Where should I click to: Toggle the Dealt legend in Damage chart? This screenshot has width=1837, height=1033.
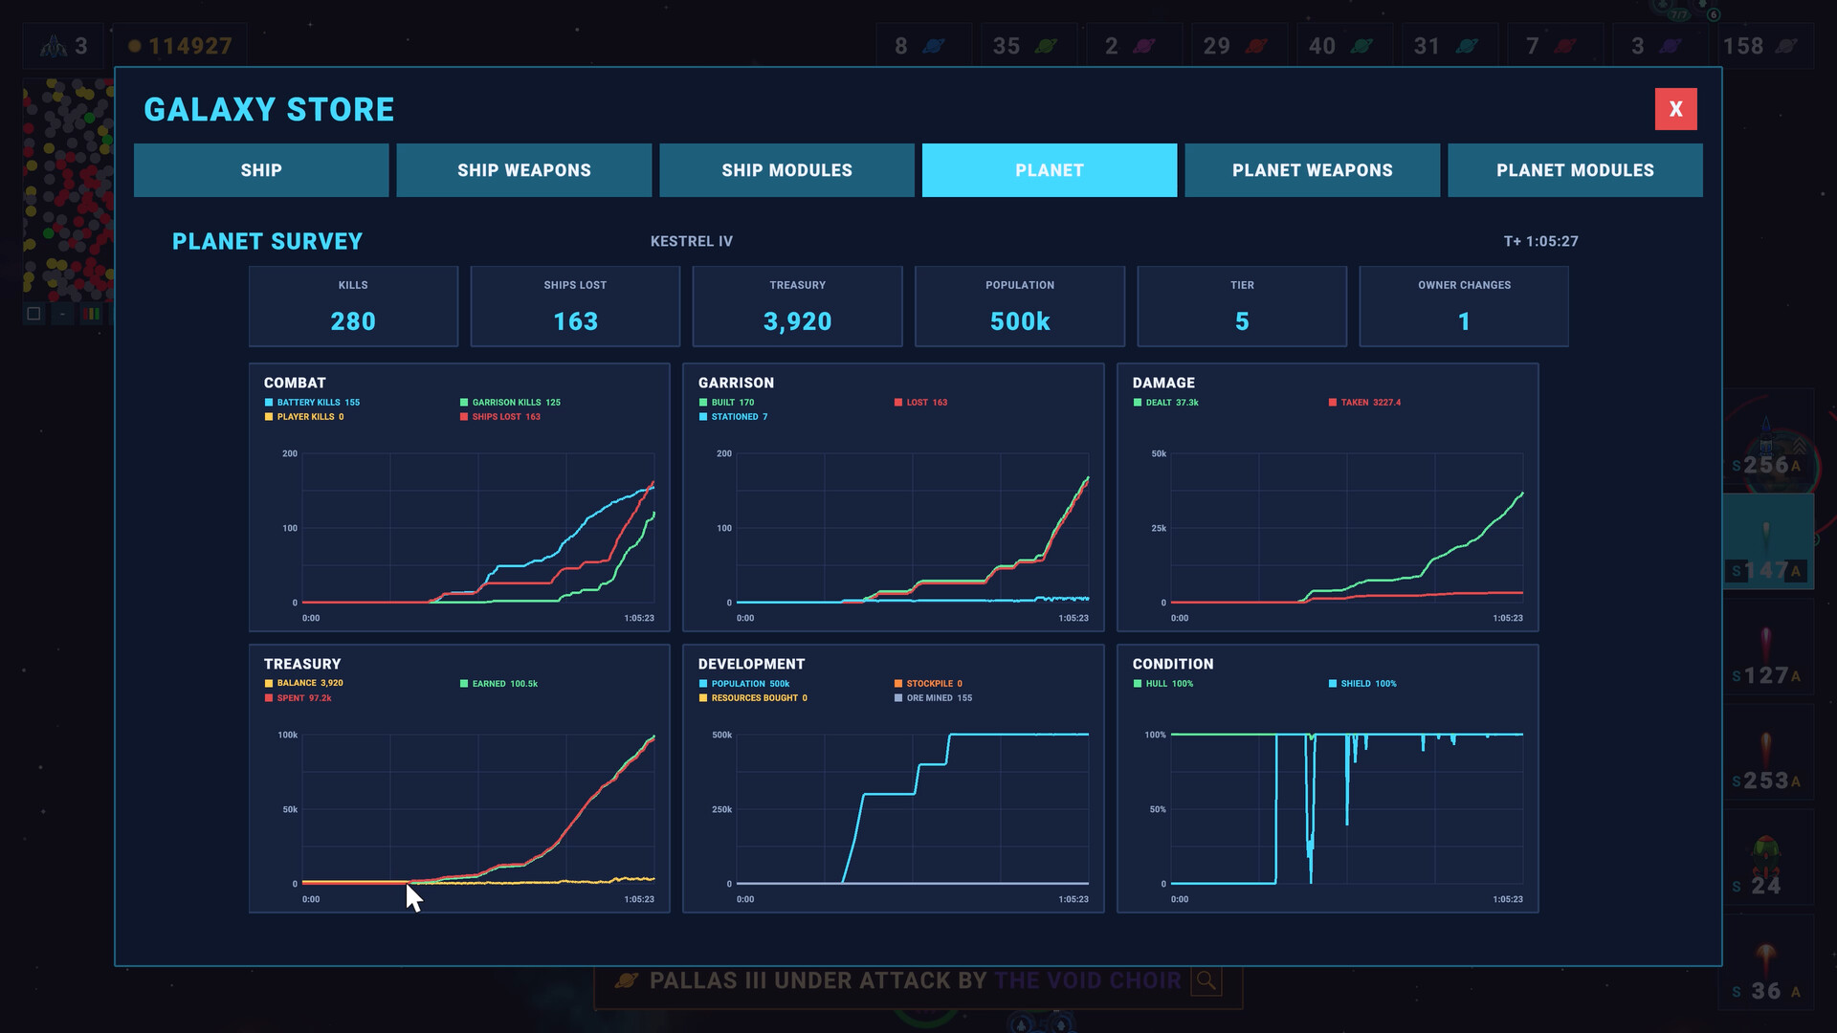pos(1165,403)
